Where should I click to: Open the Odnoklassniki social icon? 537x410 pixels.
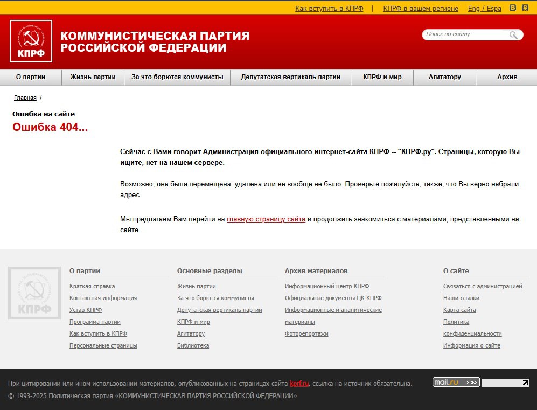click(x=525, y=8)
